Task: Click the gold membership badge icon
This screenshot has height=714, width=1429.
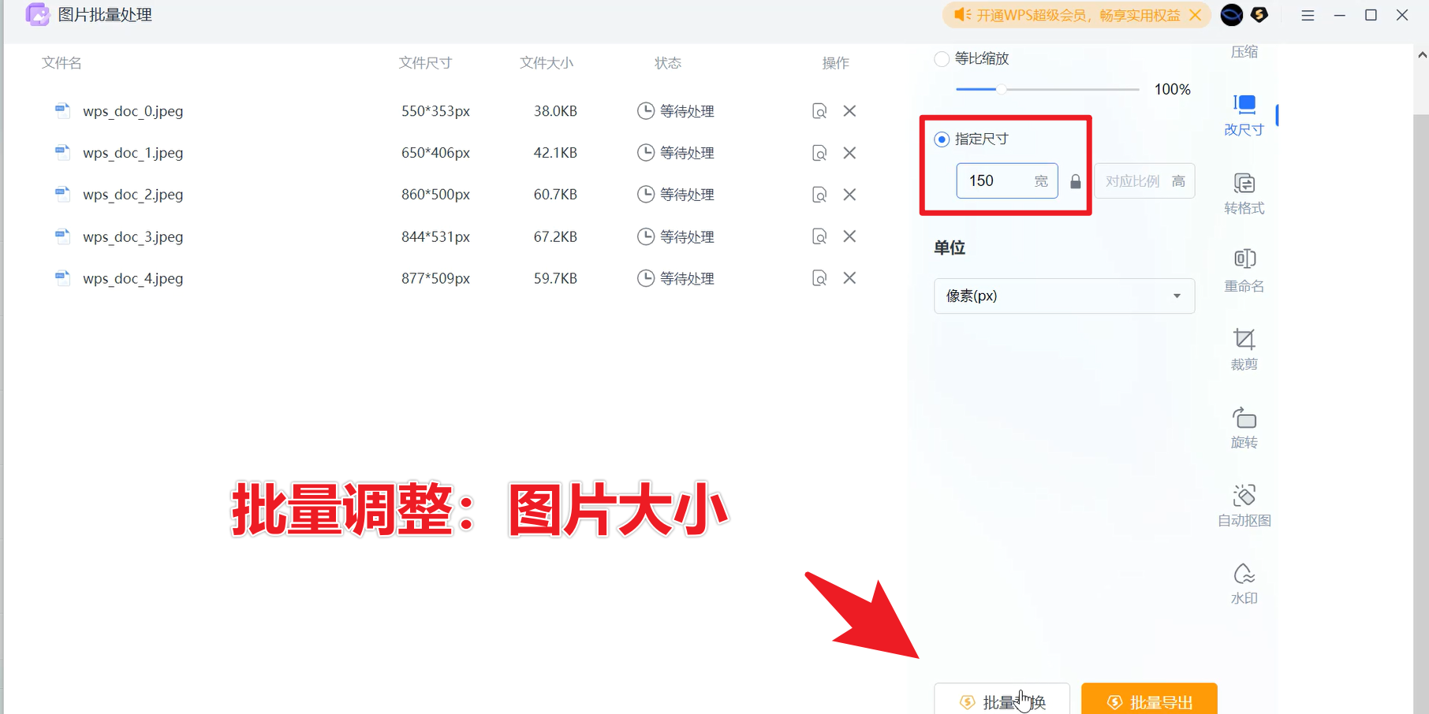Action: (1260, 14)
